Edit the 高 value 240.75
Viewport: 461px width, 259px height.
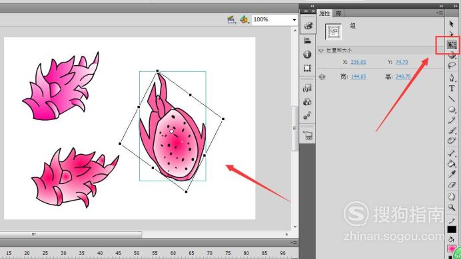pos(403,76)
